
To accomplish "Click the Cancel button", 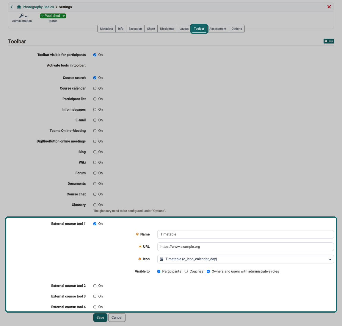I will click(x=117, y=317).
